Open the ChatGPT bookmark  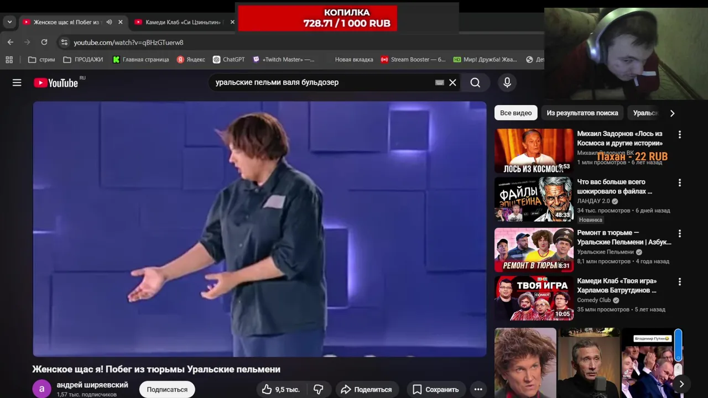point(228,59)
